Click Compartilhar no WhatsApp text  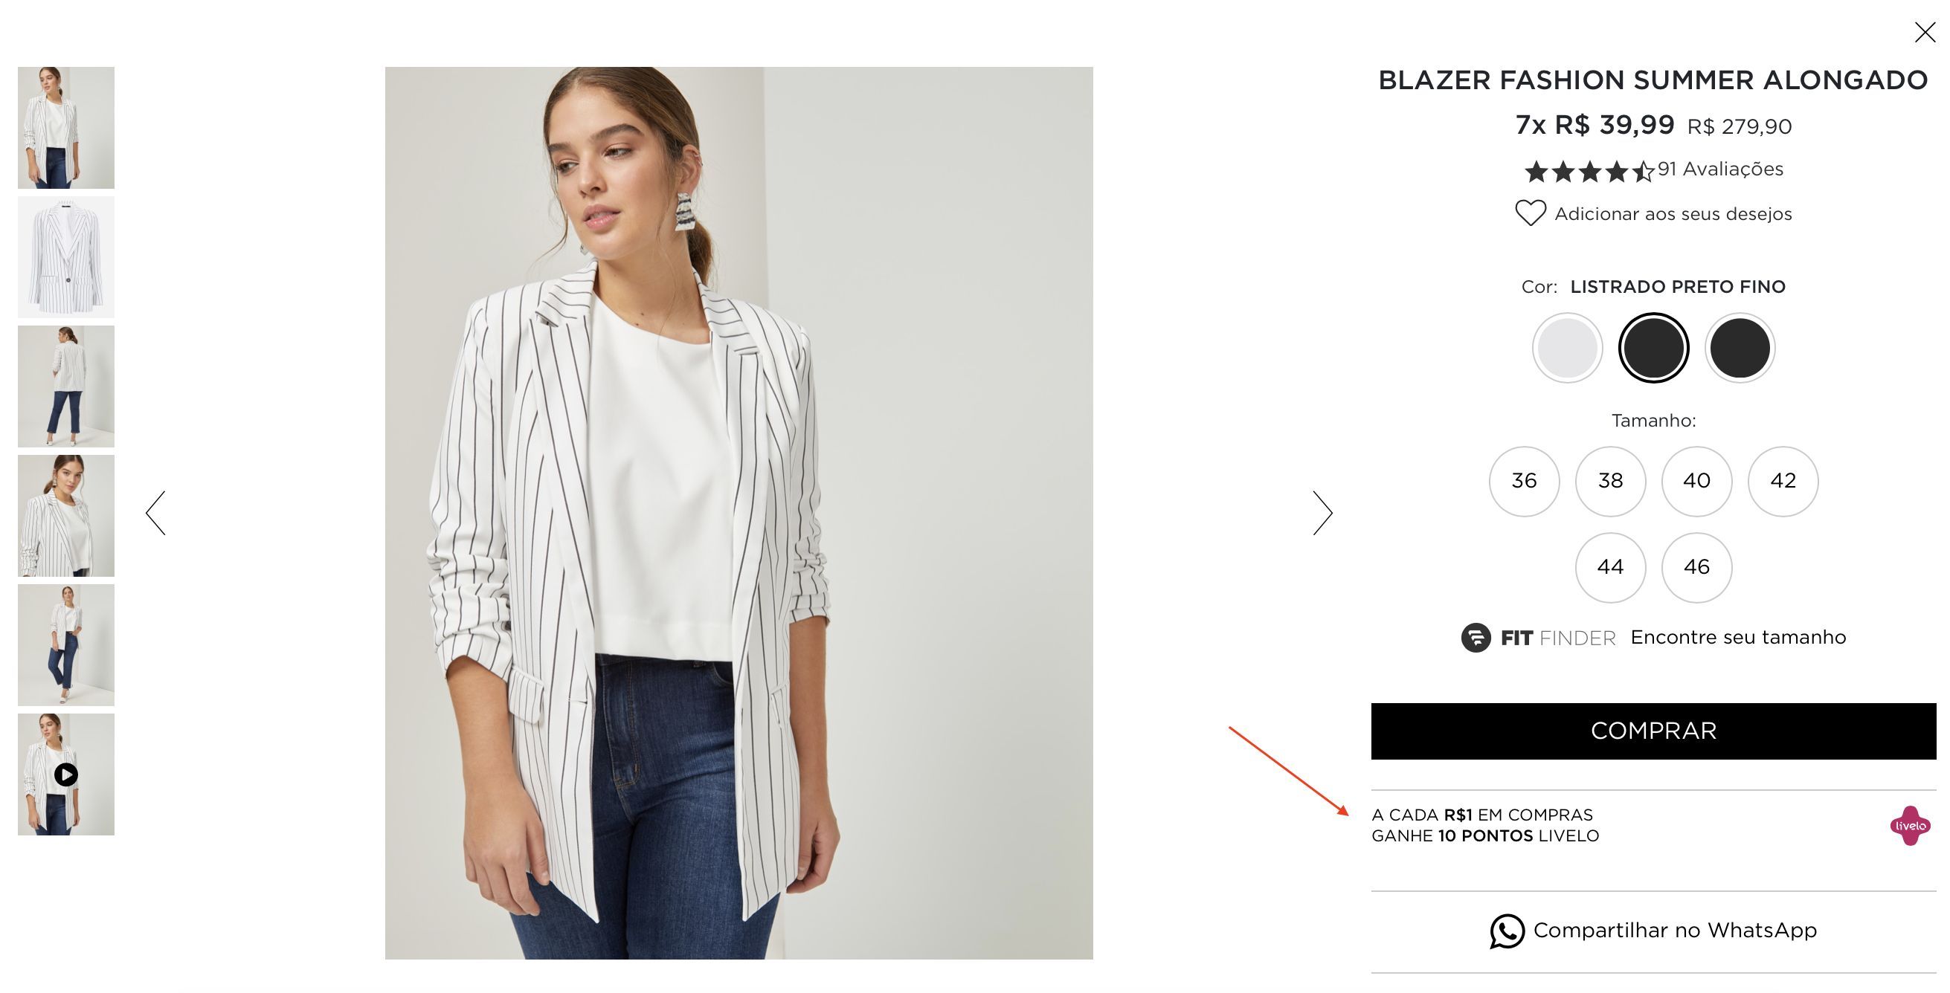click(1675, 931)
